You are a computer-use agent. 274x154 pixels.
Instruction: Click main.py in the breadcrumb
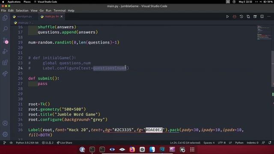pos(23,23)
